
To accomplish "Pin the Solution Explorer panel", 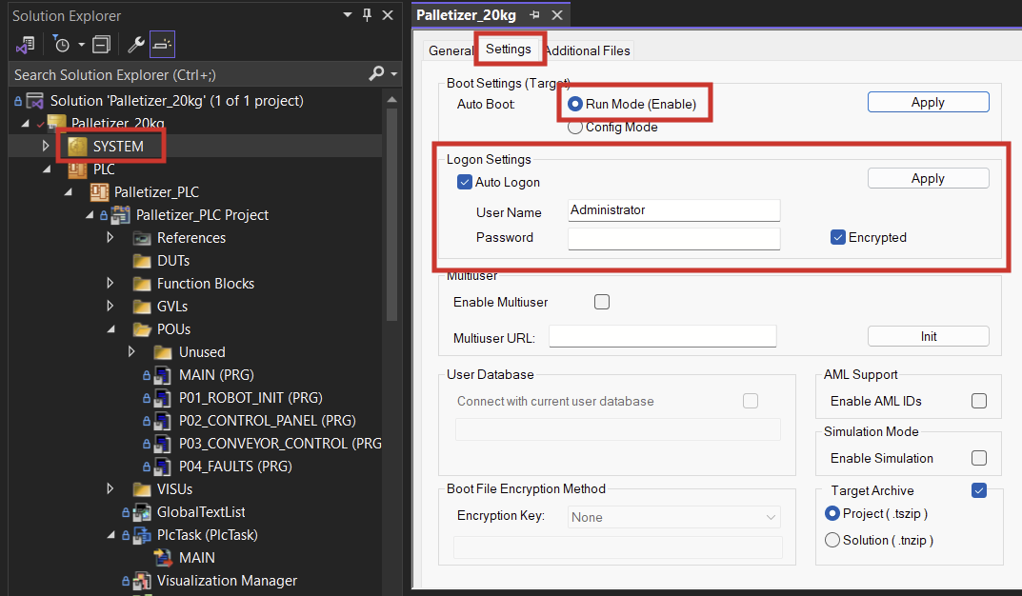I will coord(367,15).
